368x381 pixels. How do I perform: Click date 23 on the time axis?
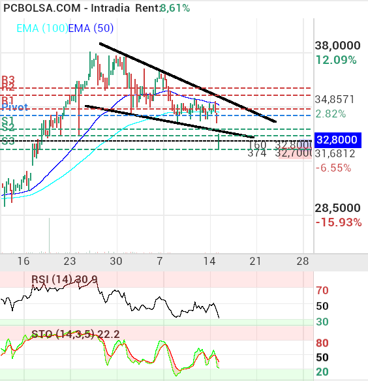coord(70,261)
